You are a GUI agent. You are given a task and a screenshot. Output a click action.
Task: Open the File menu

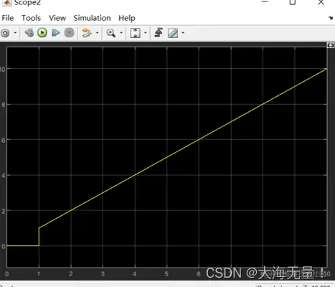[8, 18]
